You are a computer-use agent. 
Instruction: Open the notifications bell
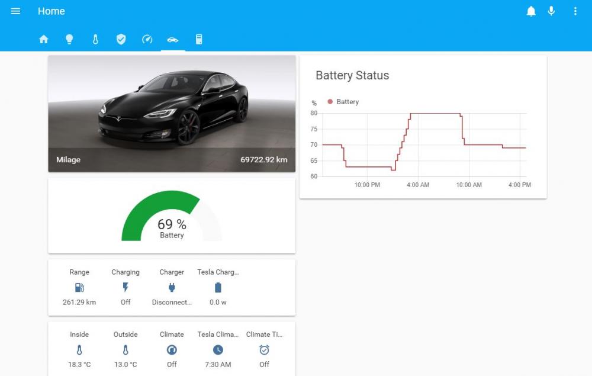pos(531,11)
